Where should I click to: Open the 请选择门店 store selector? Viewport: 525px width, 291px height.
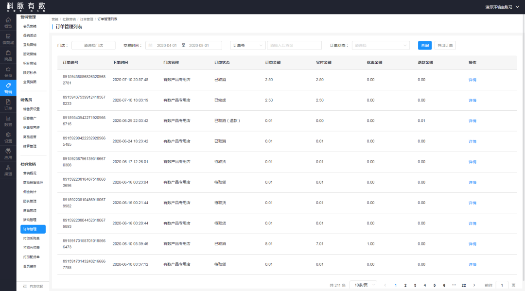point(93,46)
